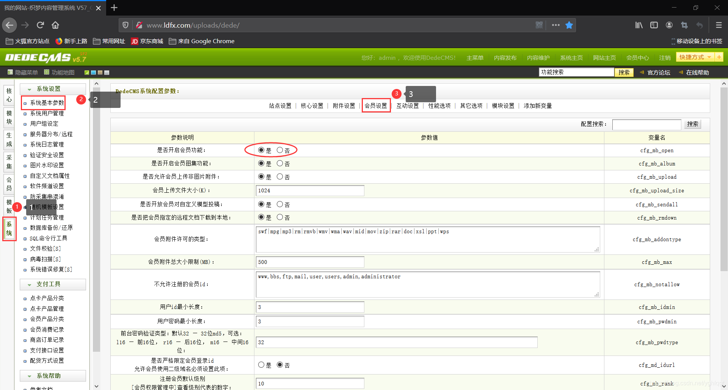Click the tracking protection shield icon
The height and width of the screenshot is (390, 728).
(126, 25)
